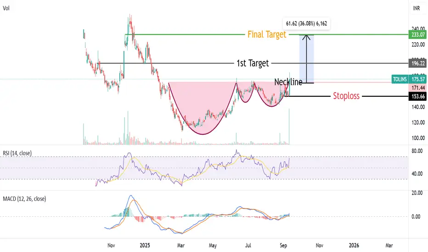The image size is (428, 252).
Task: Click the 2025 label on time axis
Action: coord(145,245)
